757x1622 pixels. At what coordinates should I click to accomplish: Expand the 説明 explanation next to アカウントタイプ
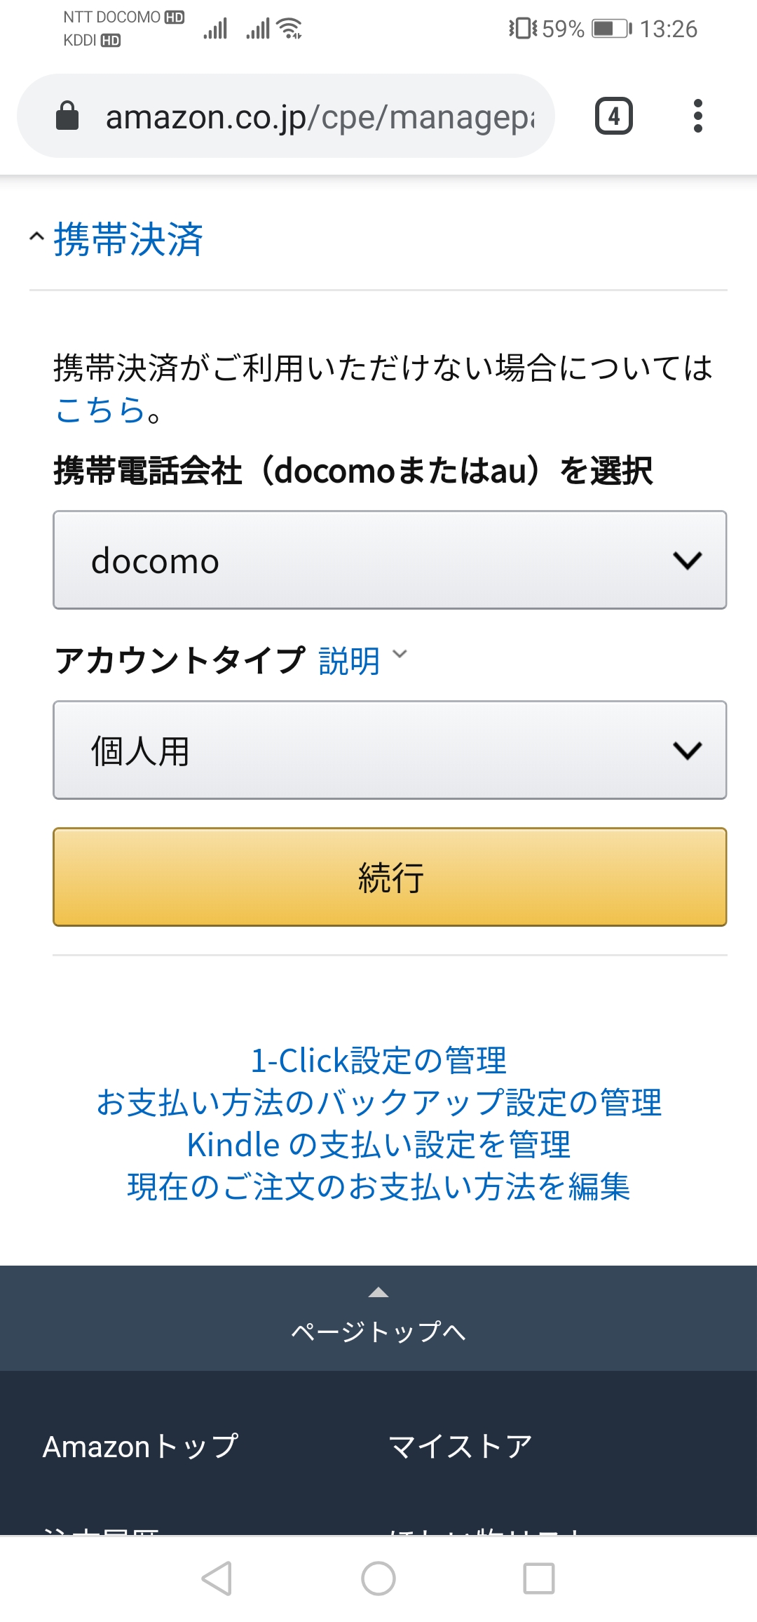tap(362, 660)
